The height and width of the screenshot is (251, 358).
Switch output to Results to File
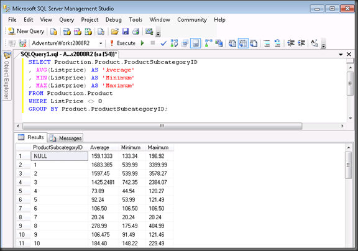coord(254,43)
